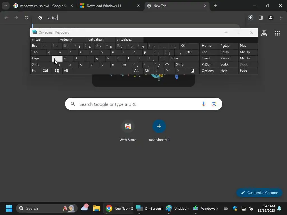Toggle the right Shift key on On-Screen Keyboard

click(186, 64)
